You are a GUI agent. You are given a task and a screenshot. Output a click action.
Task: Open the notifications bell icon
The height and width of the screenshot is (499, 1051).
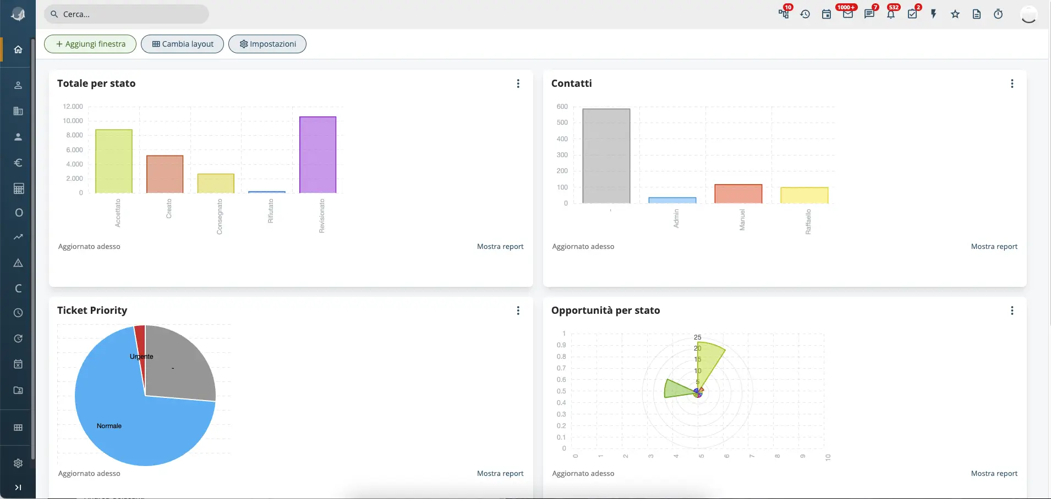click(890, 15)
